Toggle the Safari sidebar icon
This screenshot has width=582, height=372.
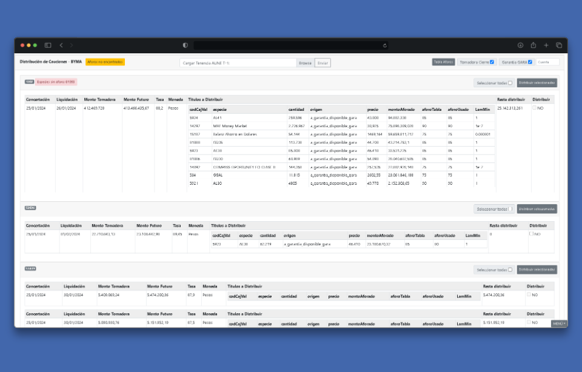(48, 45)
